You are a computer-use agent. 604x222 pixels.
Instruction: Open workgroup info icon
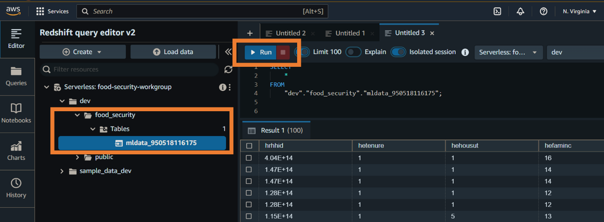pos(222,87)
